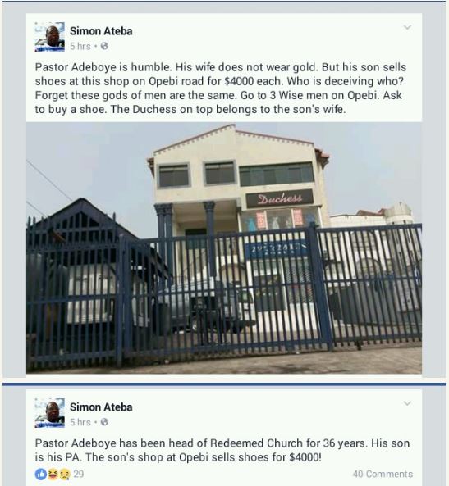Click the 5 hrs timestamp on second post
The width and height of the screenshot is (449, 486).
click(x=80, y=422)
